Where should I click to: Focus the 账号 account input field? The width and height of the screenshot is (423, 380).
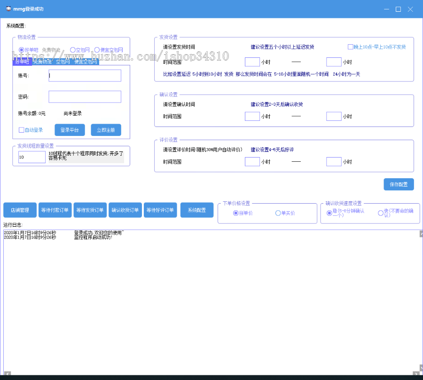point(85,76)
